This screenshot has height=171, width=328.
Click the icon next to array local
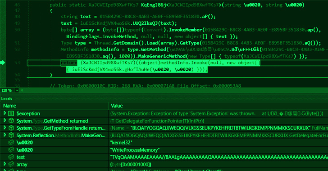coord(11,164)
